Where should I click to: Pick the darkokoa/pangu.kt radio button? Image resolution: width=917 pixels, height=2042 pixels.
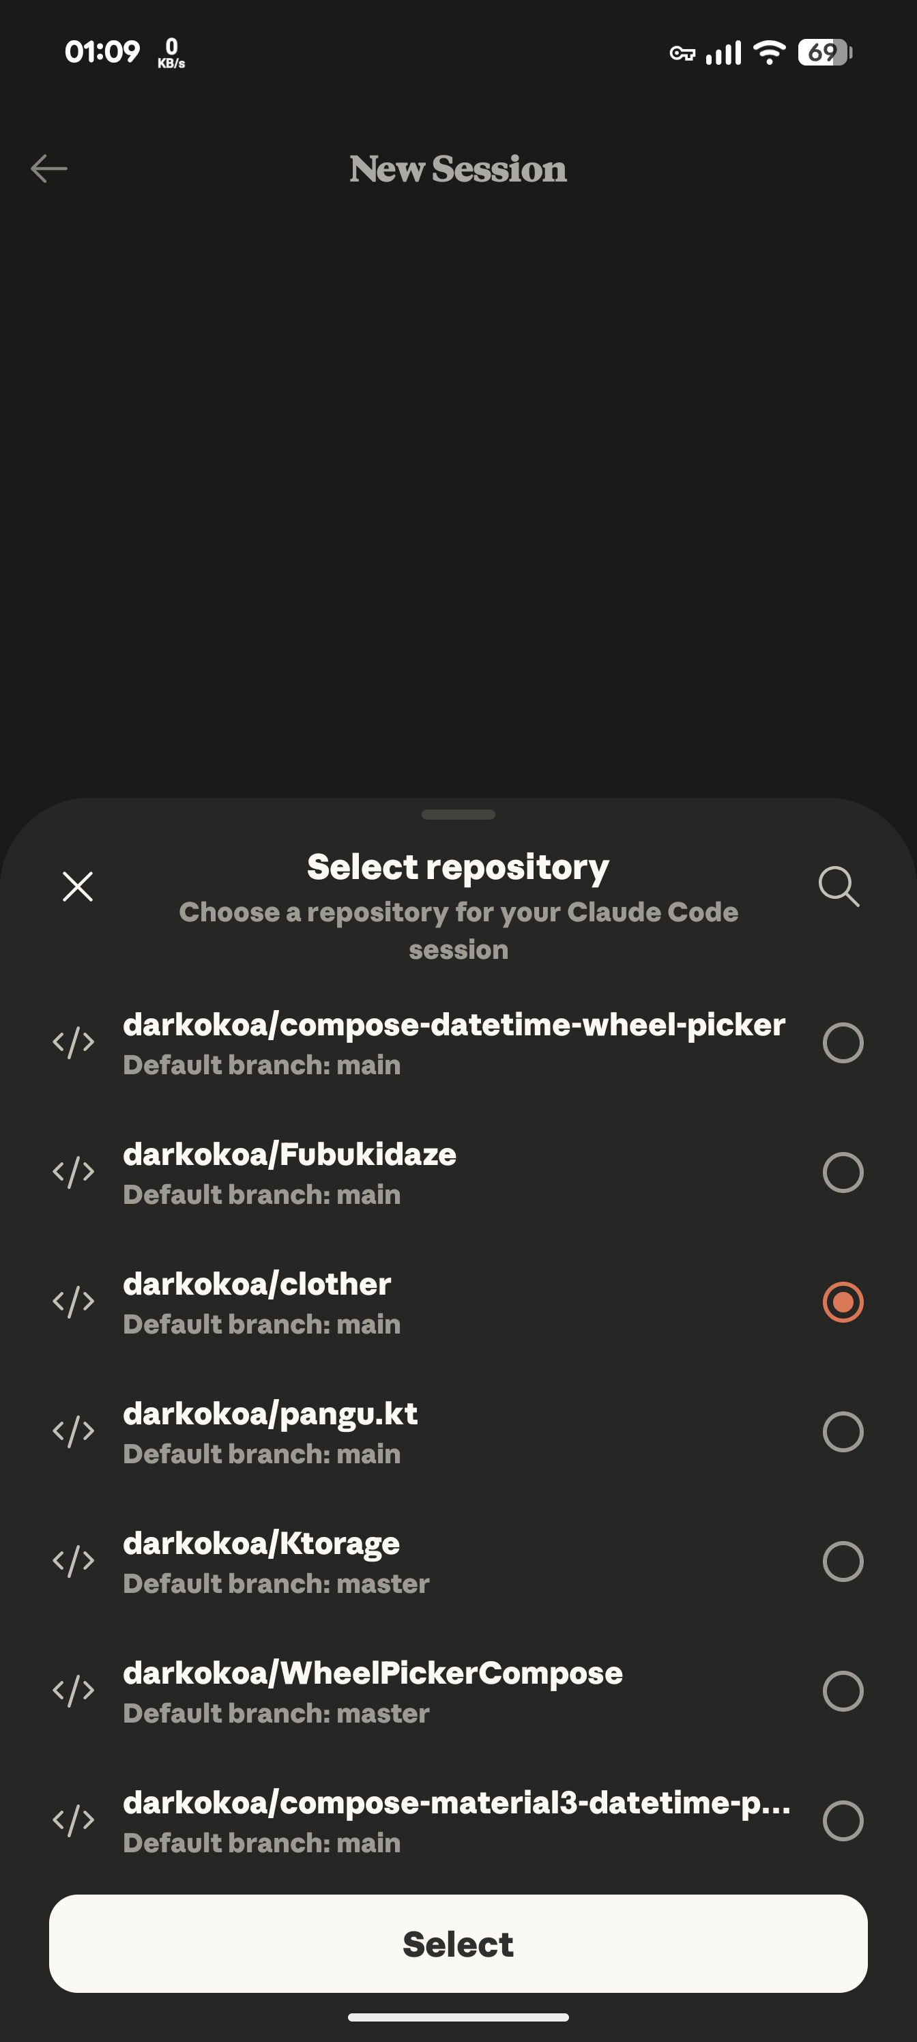pos(843,1432)
